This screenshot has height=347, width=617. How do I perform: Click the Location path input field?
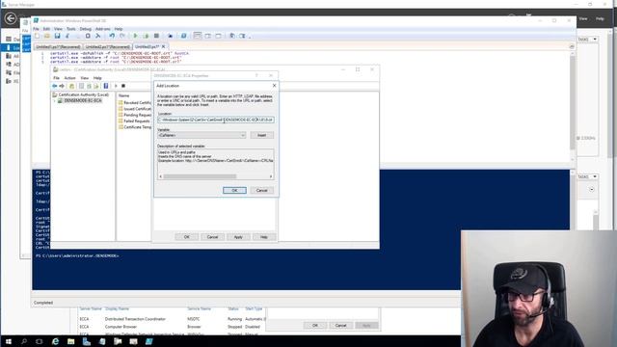point(216,120)
